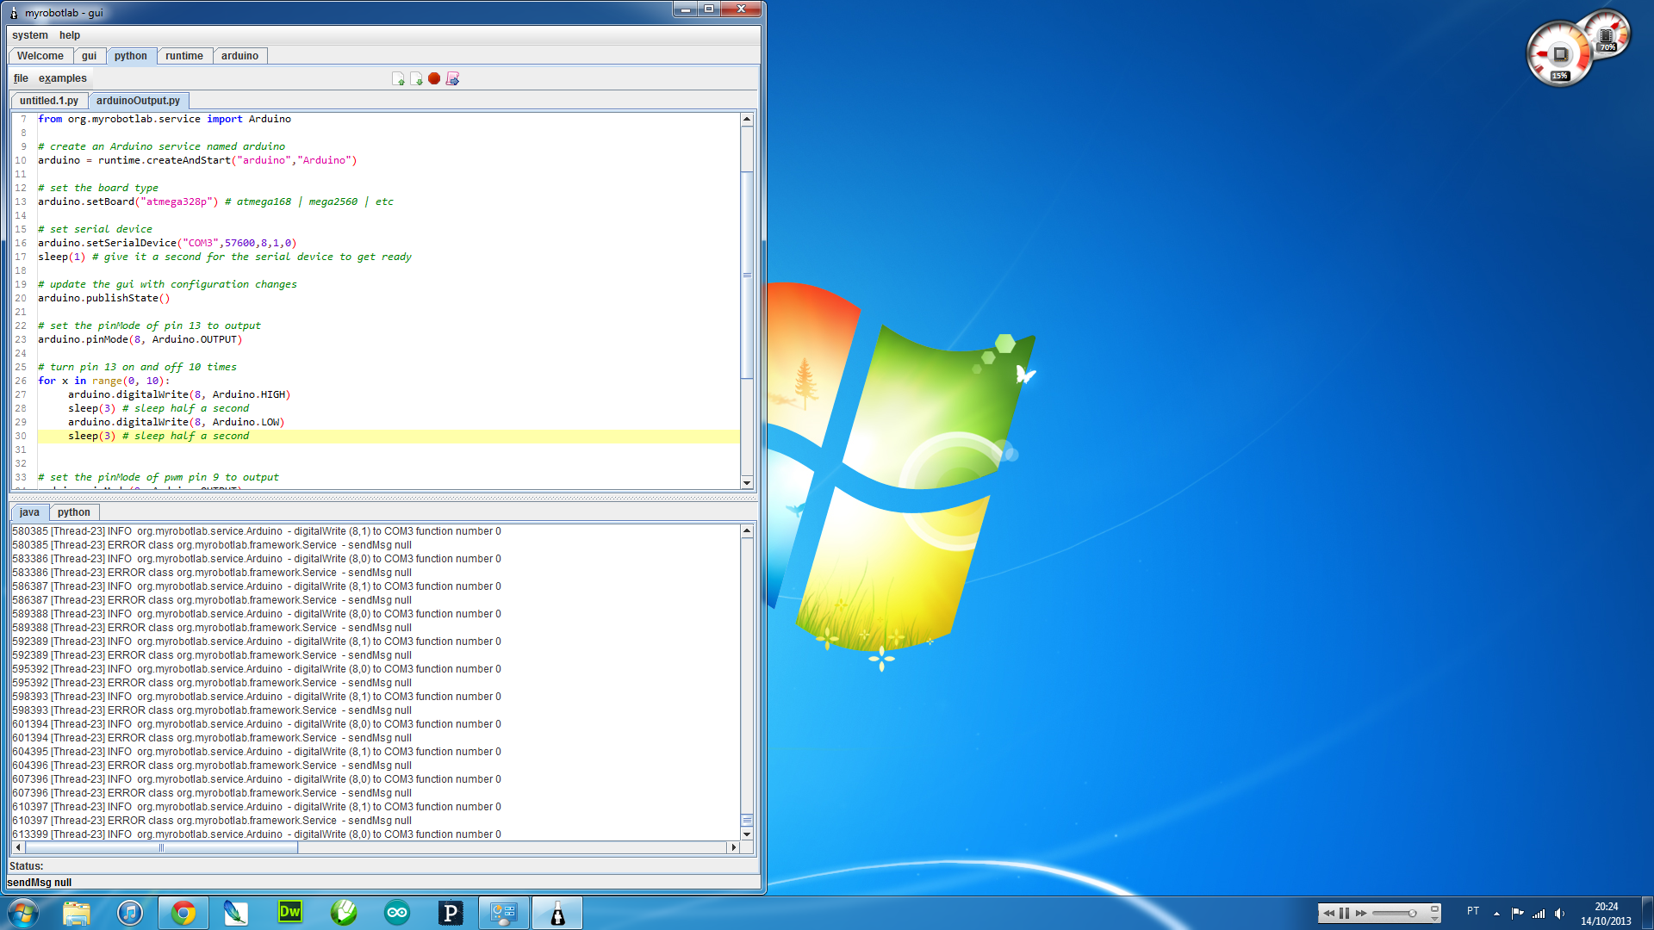Open the volume speaker tray icon
This screenshot has width=1654, height=930.
point(1560,914)
